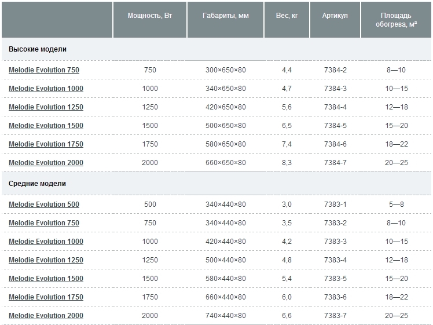433x325 pixels.
Task: Click weight value 6,6
Action: (287, 316)
